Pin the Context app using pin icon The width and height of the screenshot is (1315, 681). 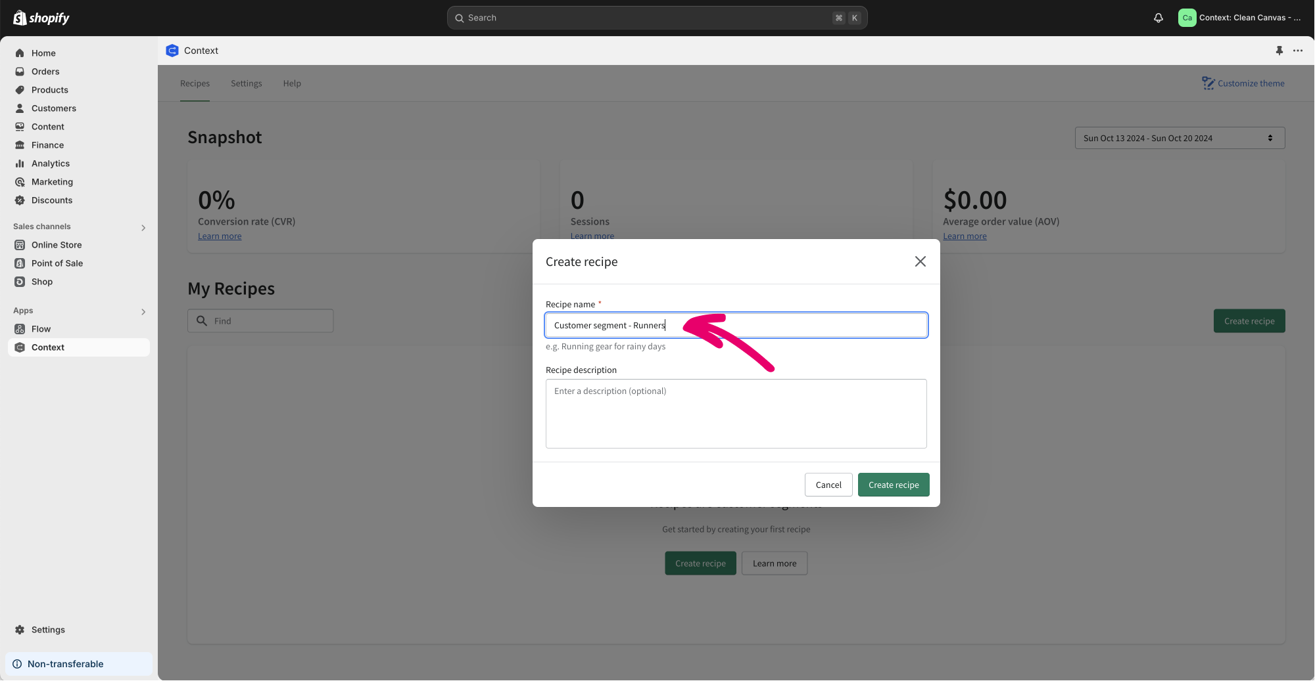[1279, 51]
